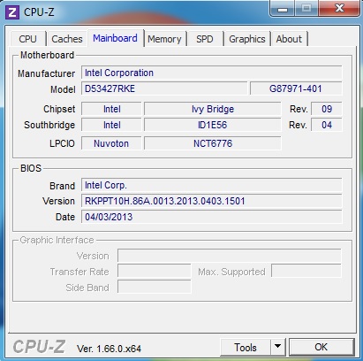This screenshot has width=363, height=361.
Task: Open the About tab
Action: pos(289,39)
